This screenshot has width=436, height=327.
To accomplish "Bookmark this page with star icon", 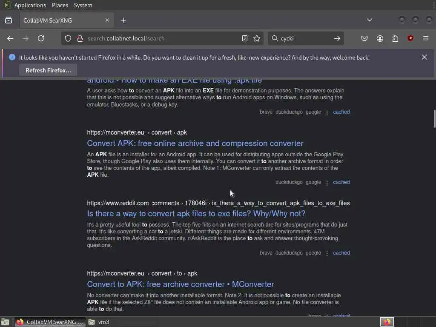I will point(257,38).
